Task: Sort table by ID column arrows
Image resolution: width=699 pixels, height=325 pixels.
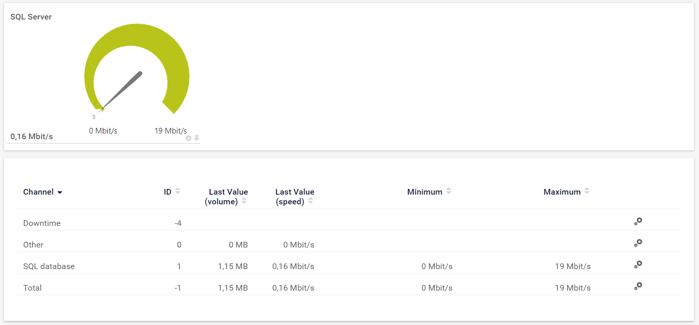Action: (x=178, y=191)
